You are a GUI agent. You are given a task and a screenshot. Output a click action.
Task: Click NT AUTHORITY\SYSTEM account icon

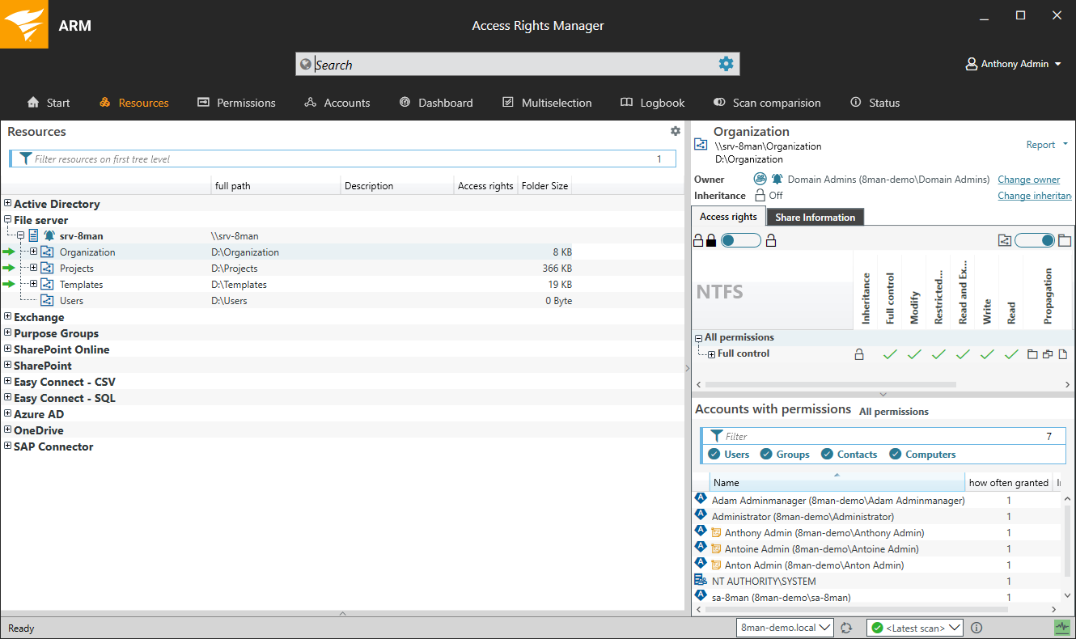click(x=701, y=580)
